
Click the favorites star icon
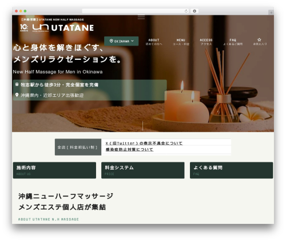pos(259,40)
